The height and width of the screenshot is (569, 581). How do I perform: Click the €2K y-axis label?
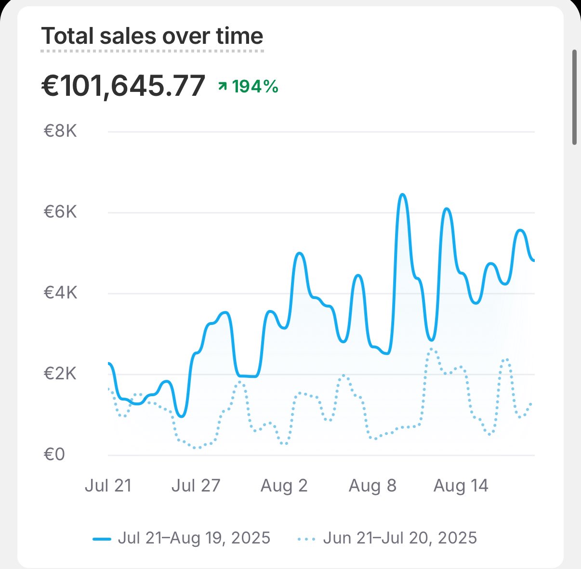(60, 374)
